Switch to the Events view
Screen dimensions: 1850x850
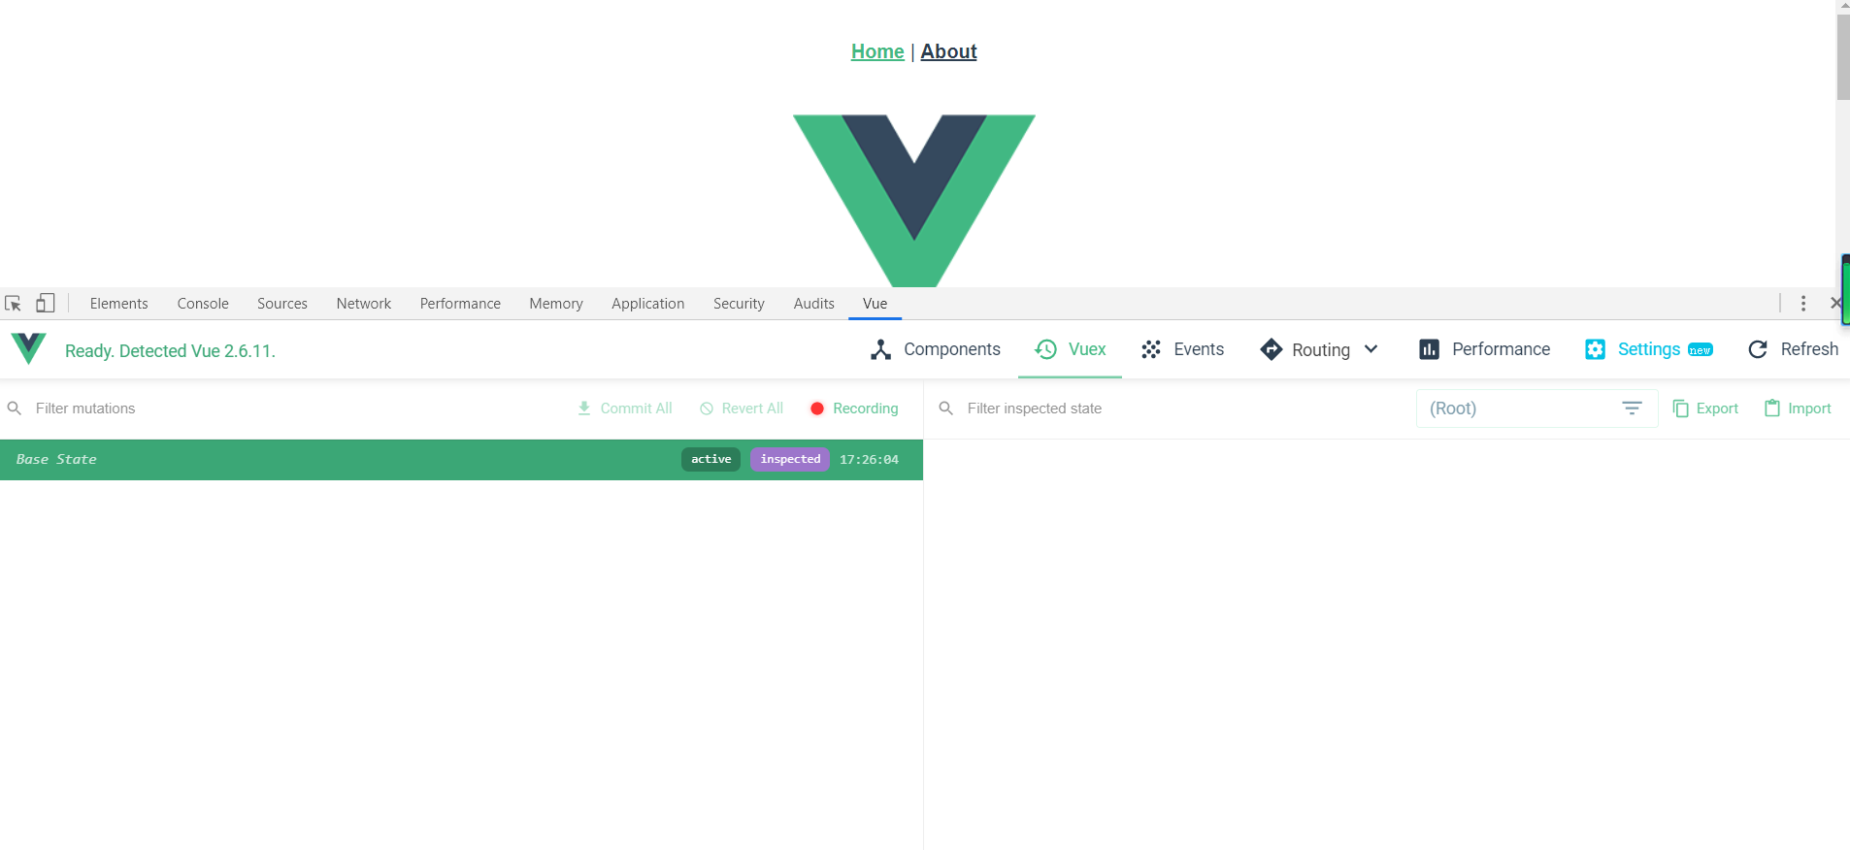click(1183, 349)
